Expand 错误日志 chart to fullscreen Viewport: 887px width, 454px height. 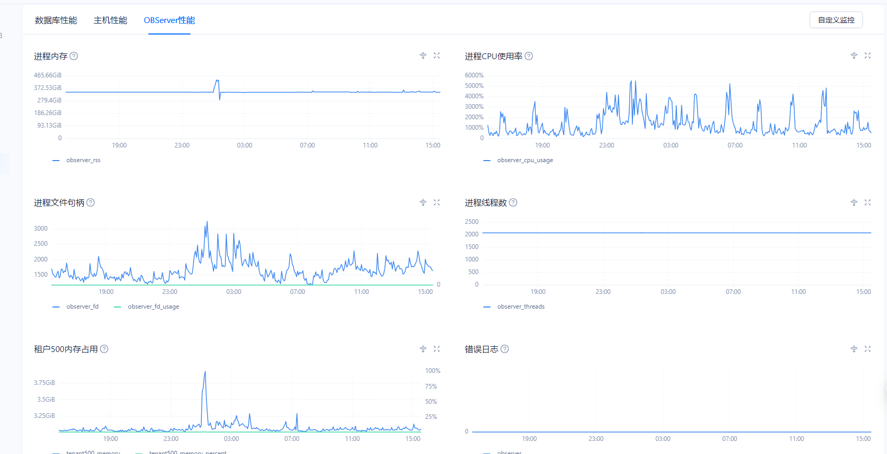click(x=868, y=349)
